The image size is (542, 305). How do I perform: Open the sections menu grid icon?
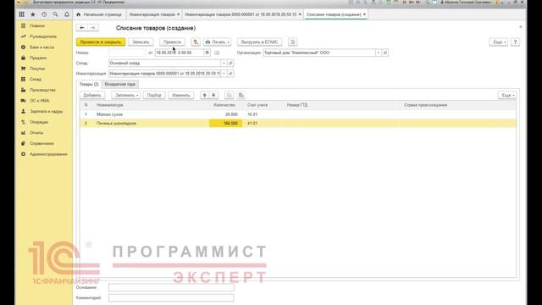[21, 14]
